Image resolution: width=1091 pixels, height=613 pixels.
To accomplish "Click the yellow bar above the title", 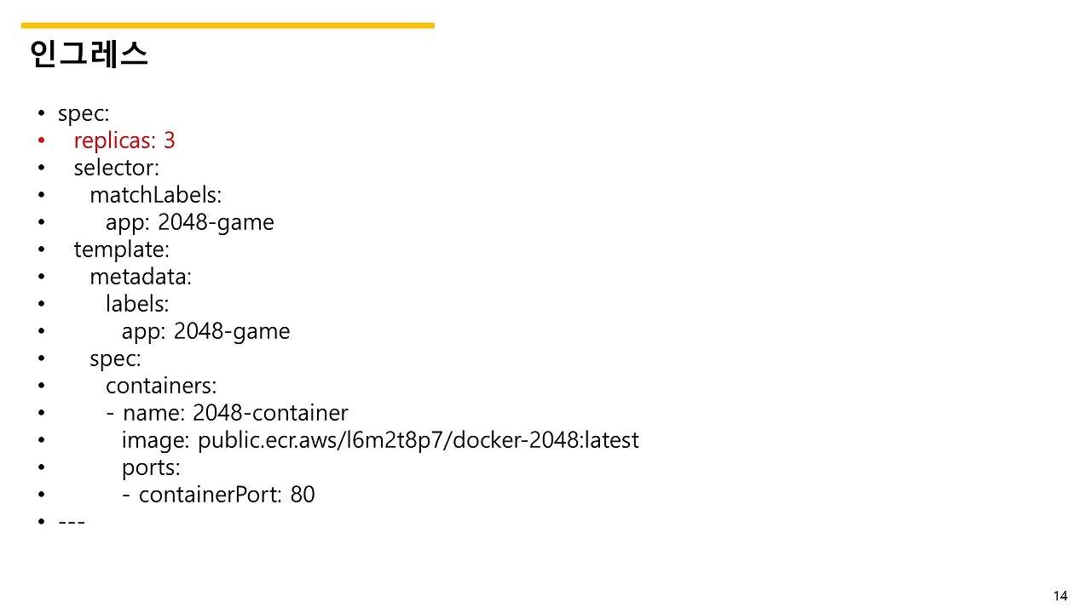I will (228, 26).
